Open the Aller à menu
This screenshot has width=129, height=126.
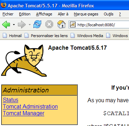tap(63, 14)
